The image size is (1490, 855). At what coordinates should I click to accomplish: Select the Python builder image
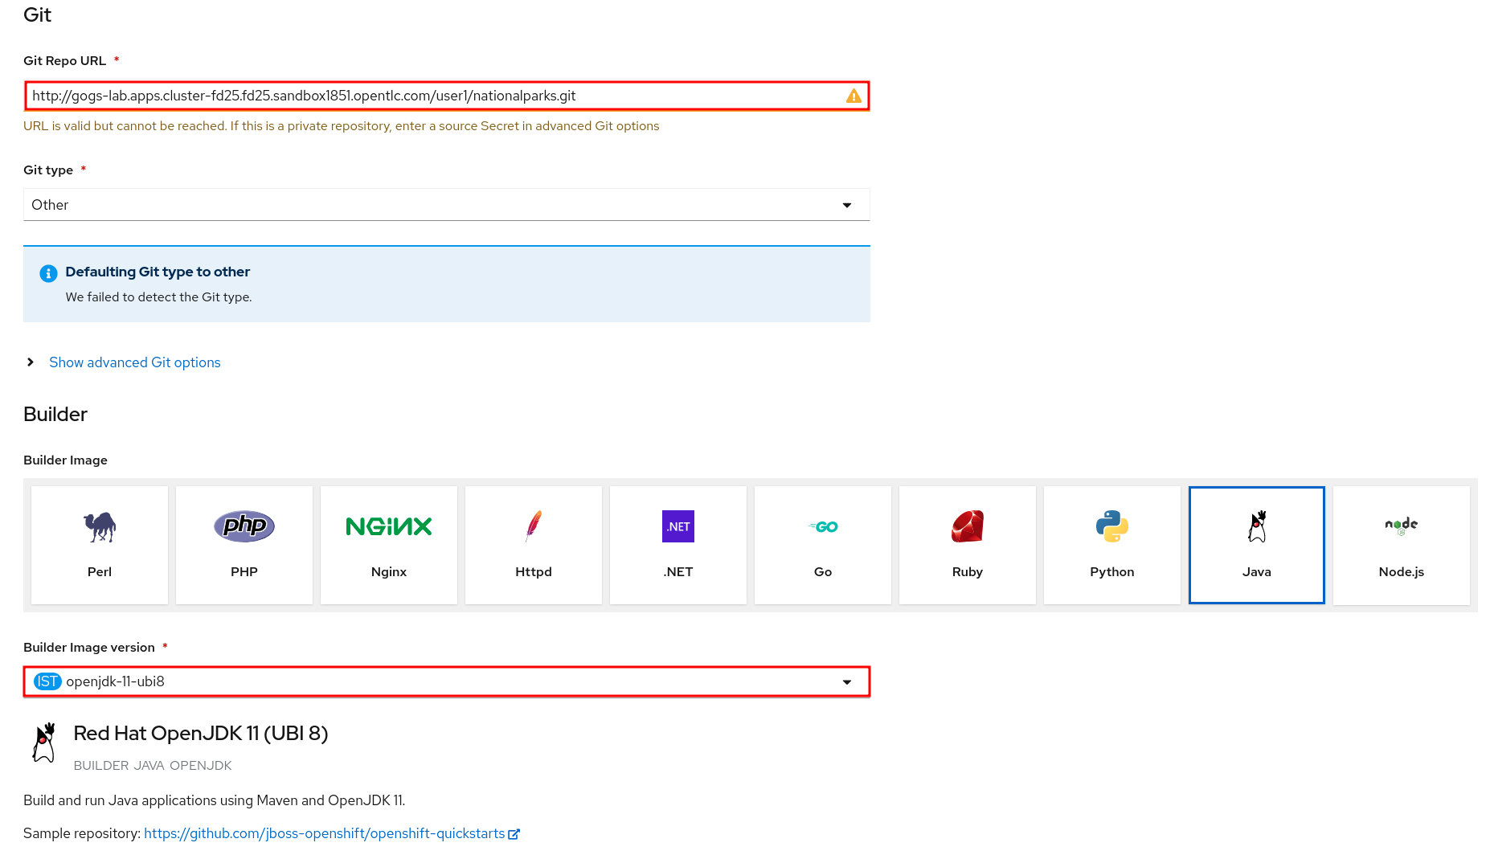tap(1112, 545)
